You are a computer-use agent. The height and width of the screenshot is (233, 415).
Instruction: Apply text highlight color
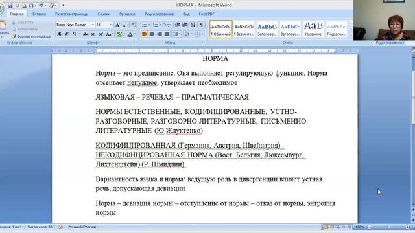tap(119, 34)
